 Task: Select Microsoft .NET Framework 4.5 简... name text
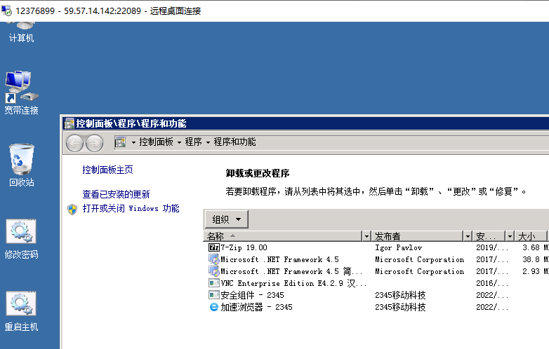click(291, 271)
